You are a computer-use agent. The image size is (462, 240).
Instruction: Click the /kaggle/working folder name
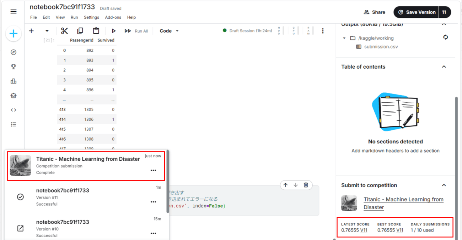(376, 38)
